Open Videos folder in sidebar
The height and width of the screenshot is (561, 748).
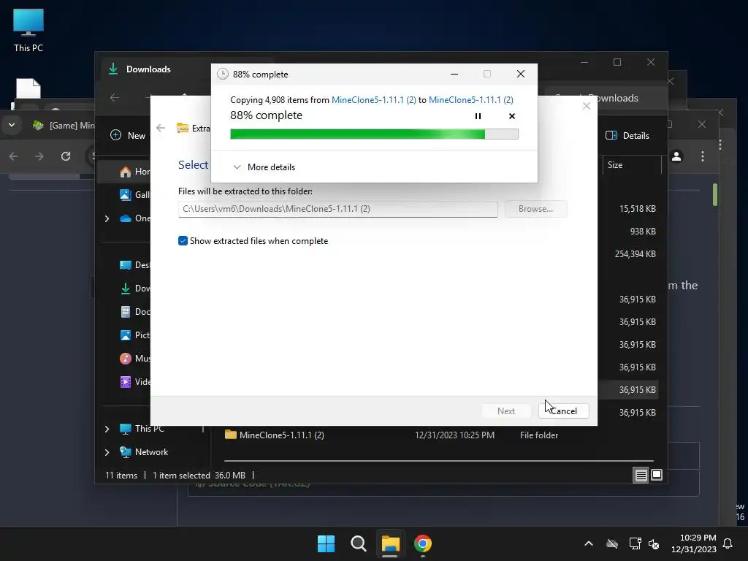135,381
